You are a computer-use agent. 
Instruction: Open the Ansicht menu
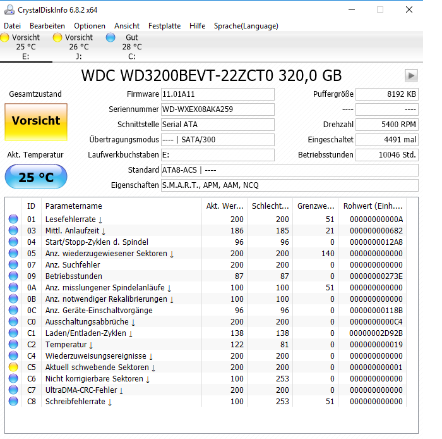pyautogui.click(x=127, y=26)
